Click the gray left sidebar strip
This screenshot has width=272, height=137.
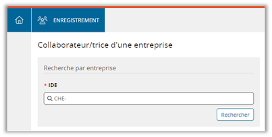click(19, 80)
